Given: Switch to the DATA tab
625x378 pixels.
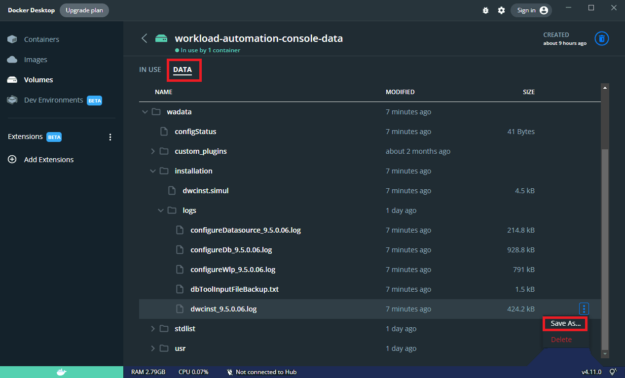Looking at the screenshot, I should coord(183,69).
